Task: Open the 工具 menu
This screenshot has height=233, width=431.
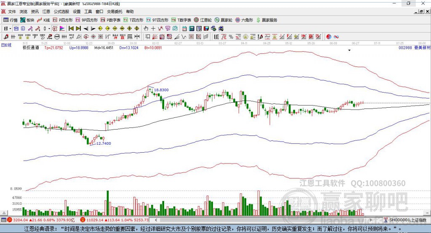Action: [88, 11]
